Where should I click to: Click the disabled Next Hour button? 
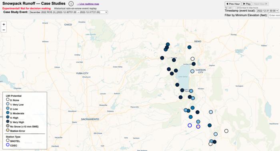pyautogui.click(x=260, y=4)
